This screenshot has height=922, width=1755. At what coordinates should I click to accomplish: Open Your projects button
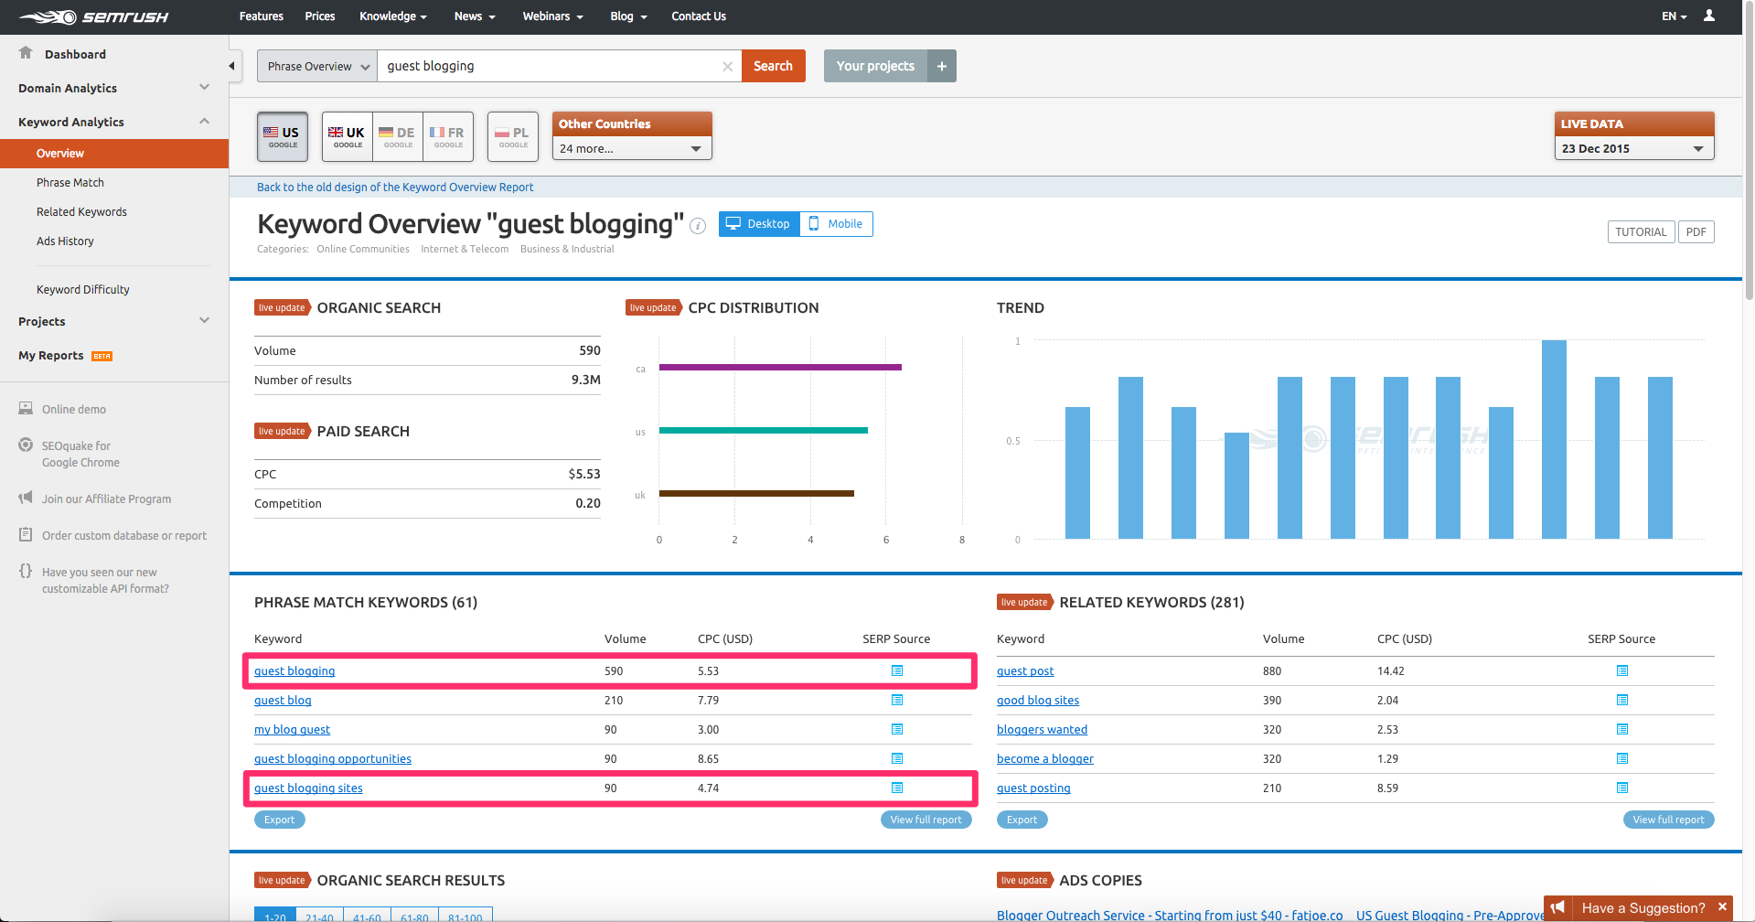(x=875, y=66)
